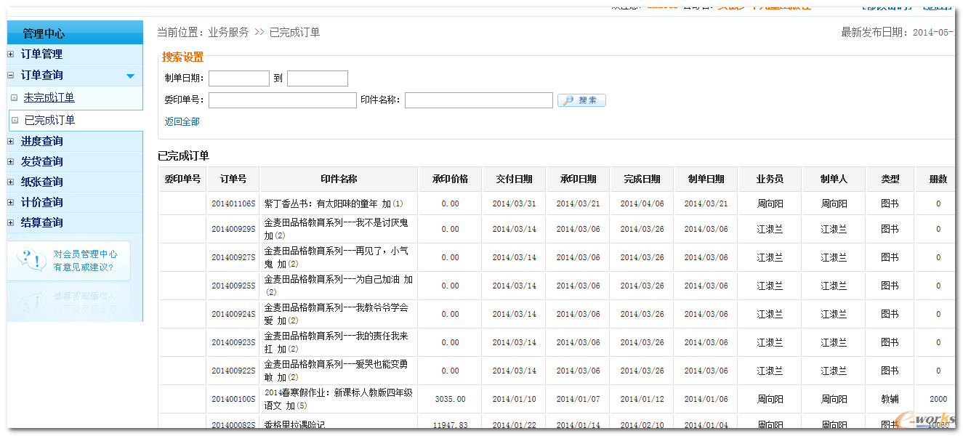Screen dimensions: 963x436
Task: Click the 交付日期 column header
Action: pyautogui.click(x=515, y=179)
